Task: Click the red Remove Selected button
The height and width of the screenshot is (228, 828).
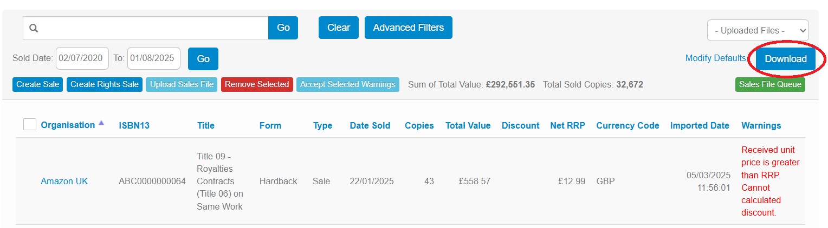Action: click(x=257, y=84)
